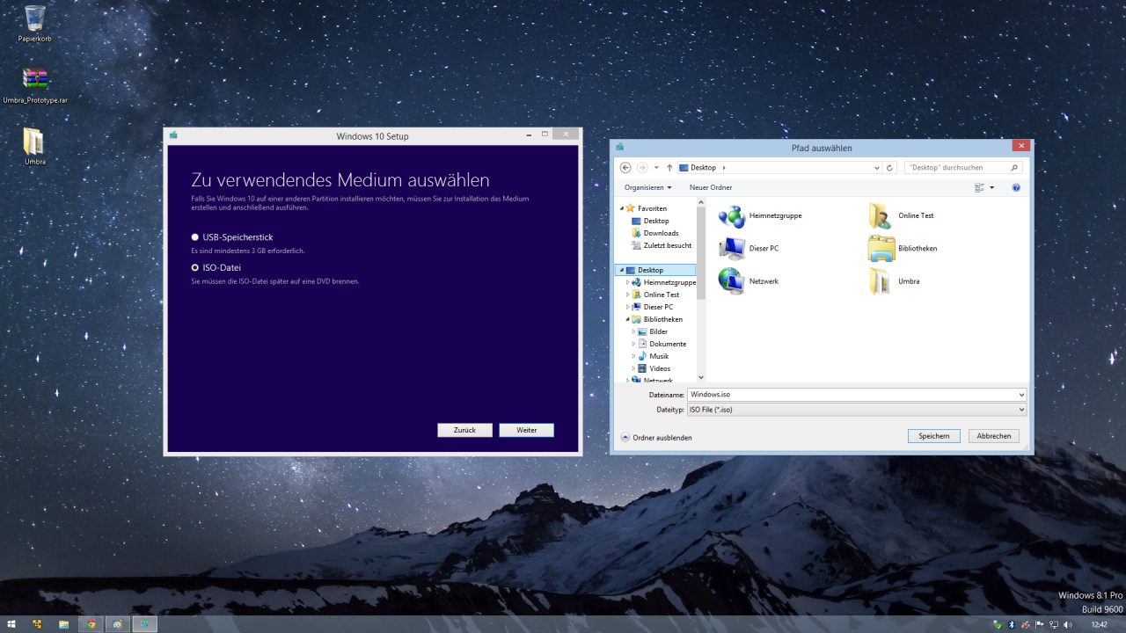Click the change view icon
Screen dimensions: 1126x633
coord(979,187)
